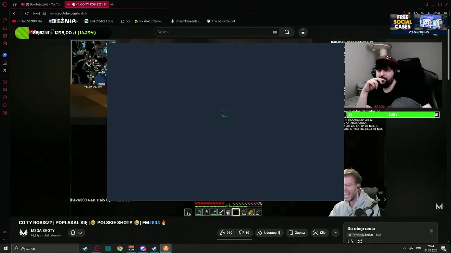Open the Windows Start menu

[x=5, y=248]
